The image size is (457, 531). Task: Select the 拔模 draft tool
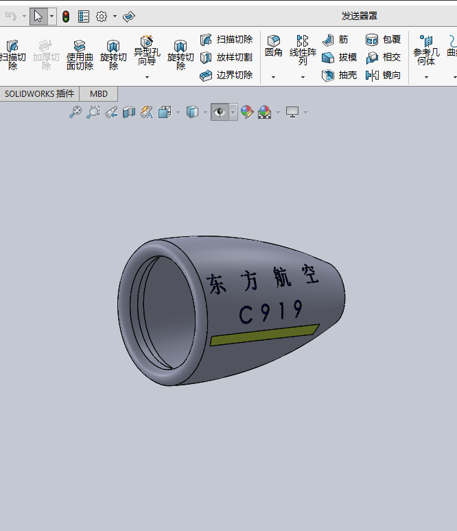pyautogui.click(x=339, y=57)
